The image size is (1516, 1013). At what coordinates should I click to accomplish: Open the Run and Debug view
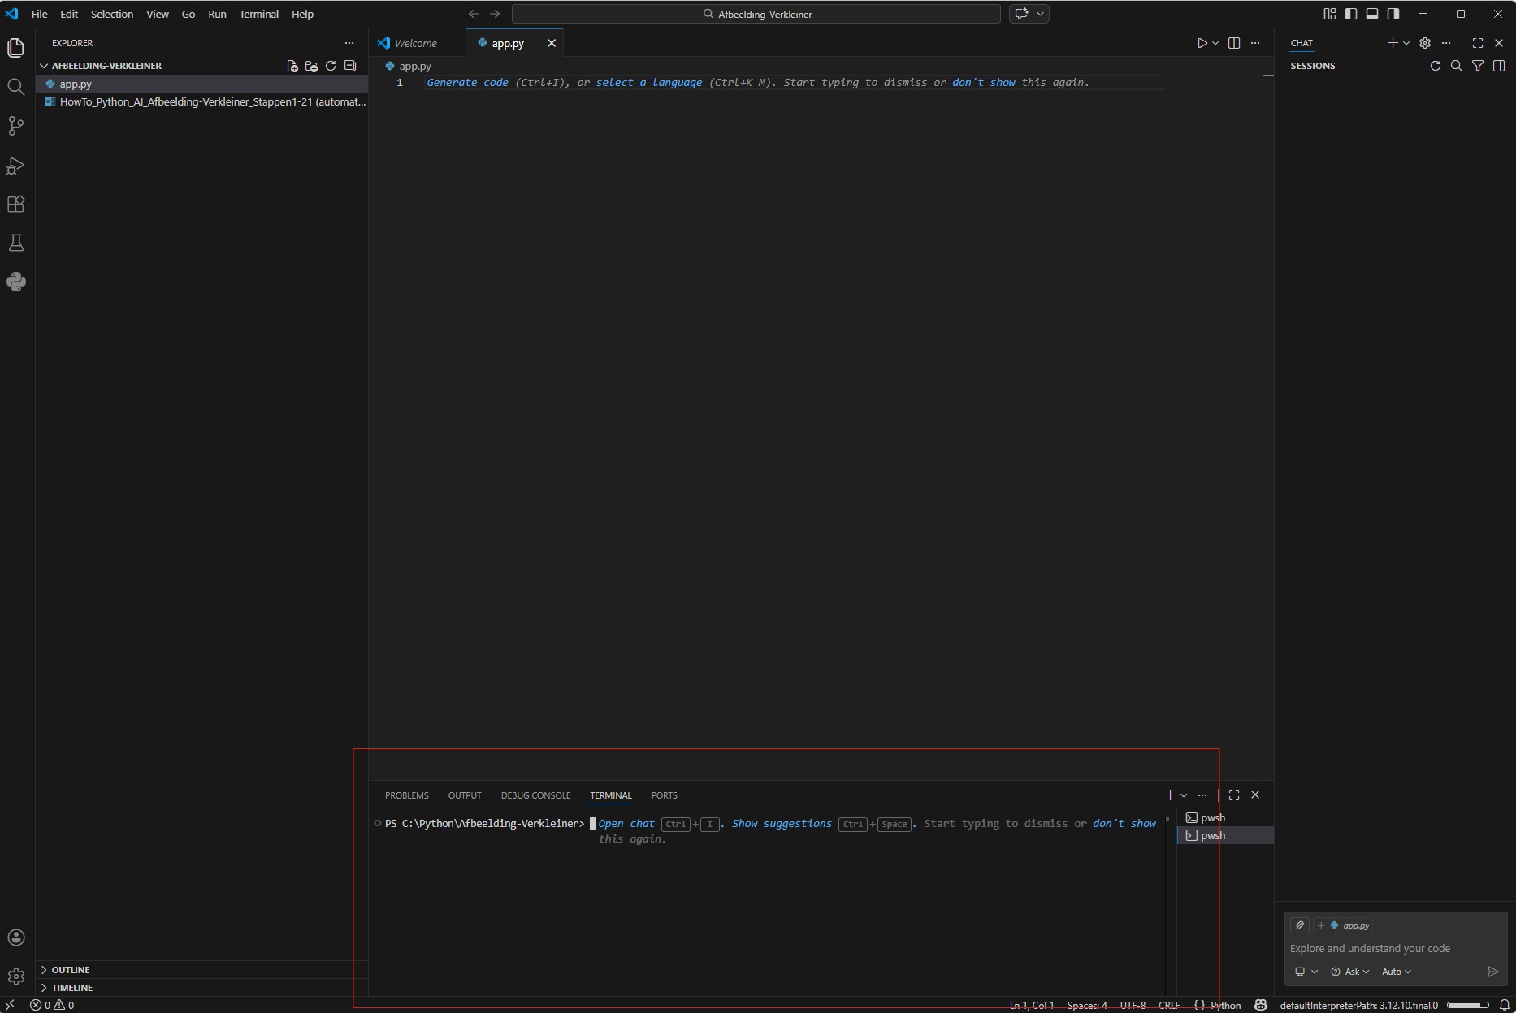pyautogui.click(x=15, y=166)
